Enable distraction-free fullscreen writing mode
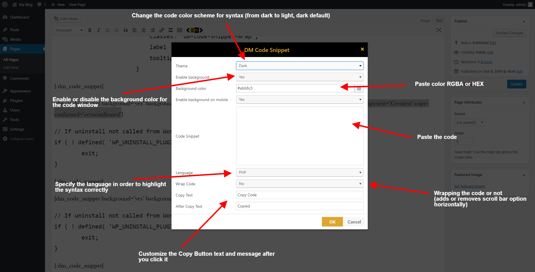 [439, 30]
